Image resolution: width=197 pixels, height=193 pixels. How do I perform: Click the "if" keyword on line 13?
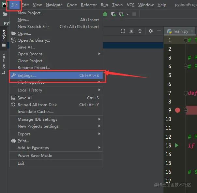coord(191,146)
